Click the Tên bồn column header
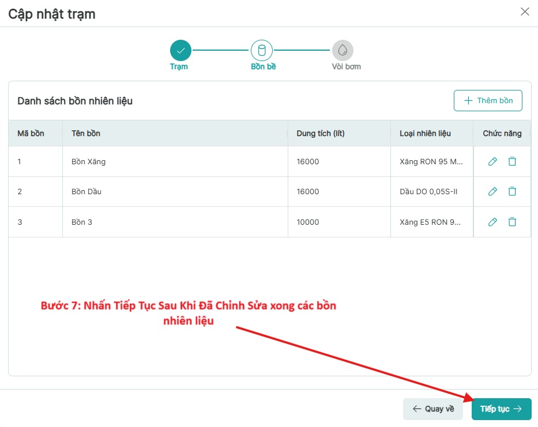The image size is (538, 427). (x=86, y=133)
